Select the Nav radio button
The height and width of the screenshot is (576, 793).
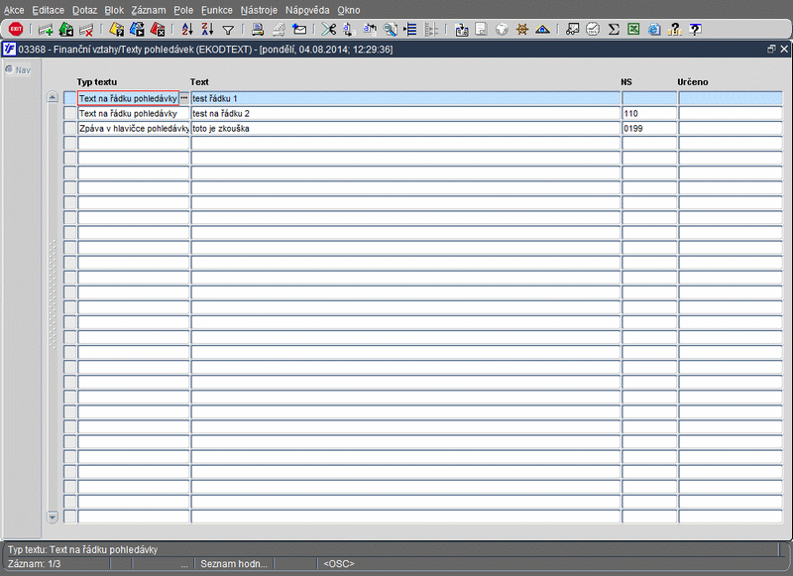[x=9, y=69]
